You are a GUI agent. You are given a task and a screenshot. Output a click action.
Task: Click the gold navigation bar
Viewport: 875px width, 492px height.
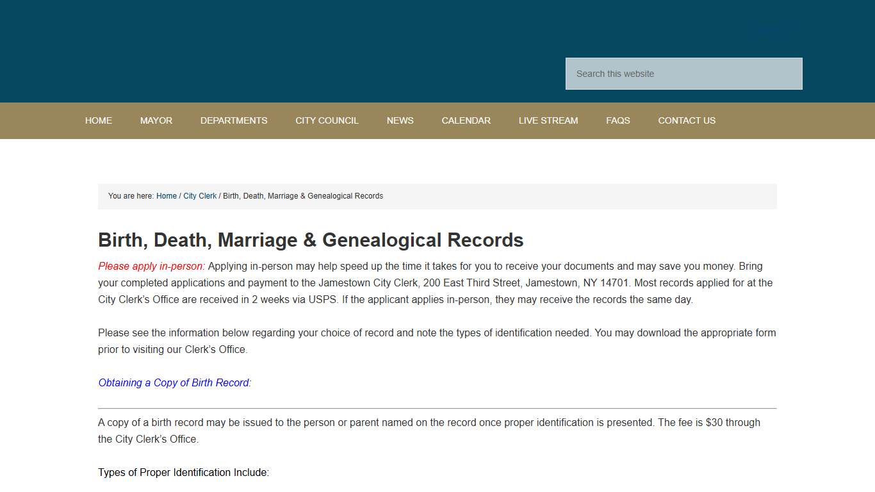coord(437,120)
